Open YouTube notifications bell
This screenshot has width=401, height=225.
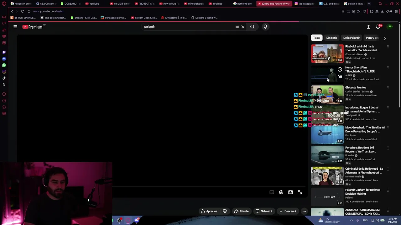pyautogui.click(x=378, y=27)
